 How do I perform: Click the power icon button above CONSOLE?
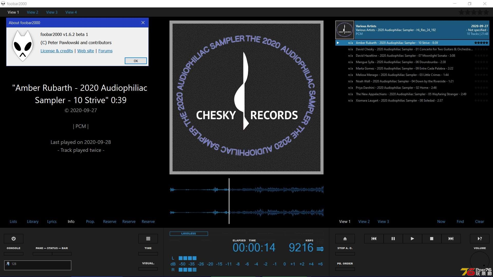14,239
